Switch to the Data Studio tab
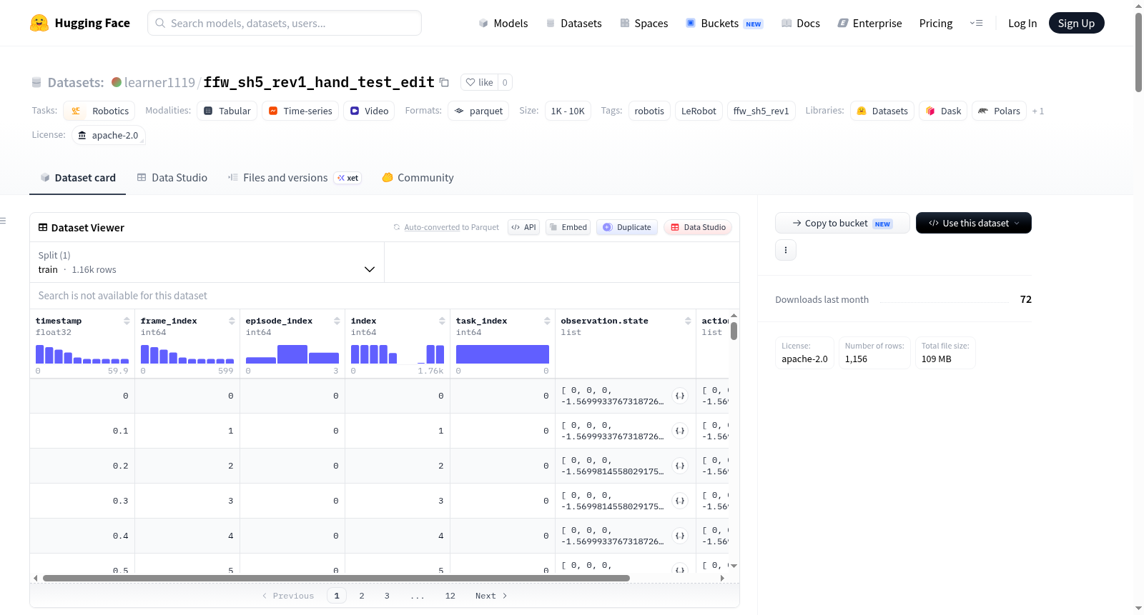Image resolution: width=1144 pixels, height=615 pixels. pos(172,178)
